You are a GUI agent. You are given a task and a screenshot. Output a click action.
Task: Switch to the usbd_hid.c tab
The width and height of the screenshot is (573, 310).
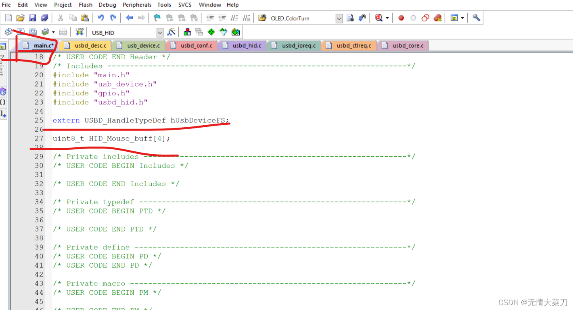(243, 45)
